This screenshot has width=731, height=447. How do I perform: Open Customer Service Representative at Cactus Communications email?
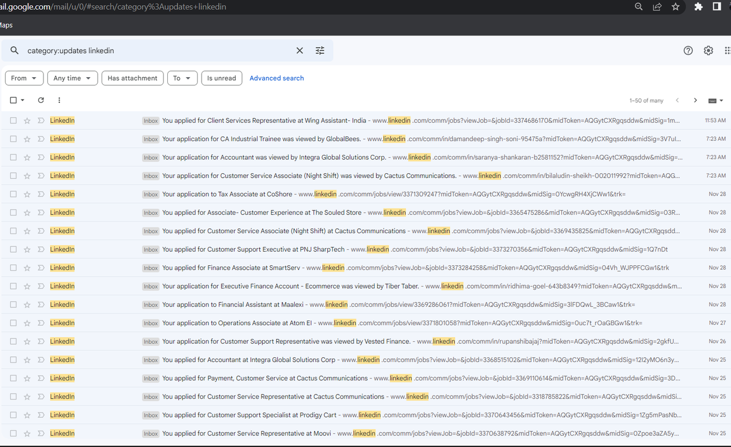point(365,397)
